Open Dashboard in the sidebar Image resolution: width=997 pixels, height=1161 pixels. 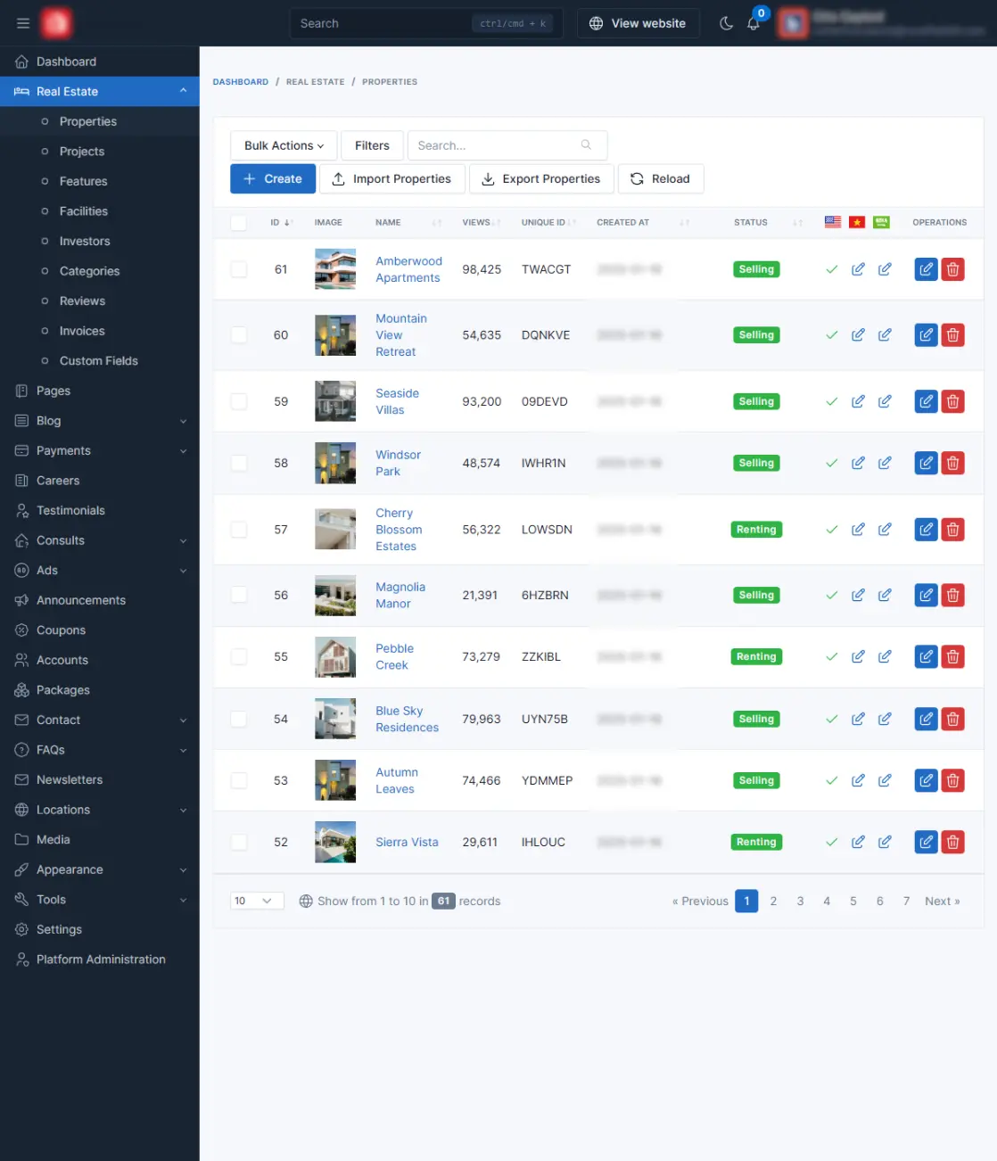(99, 62)
